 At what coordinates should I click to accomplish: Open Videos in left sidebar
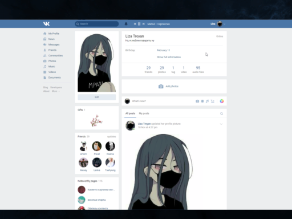pyautogui.click(x=52, y=72)
